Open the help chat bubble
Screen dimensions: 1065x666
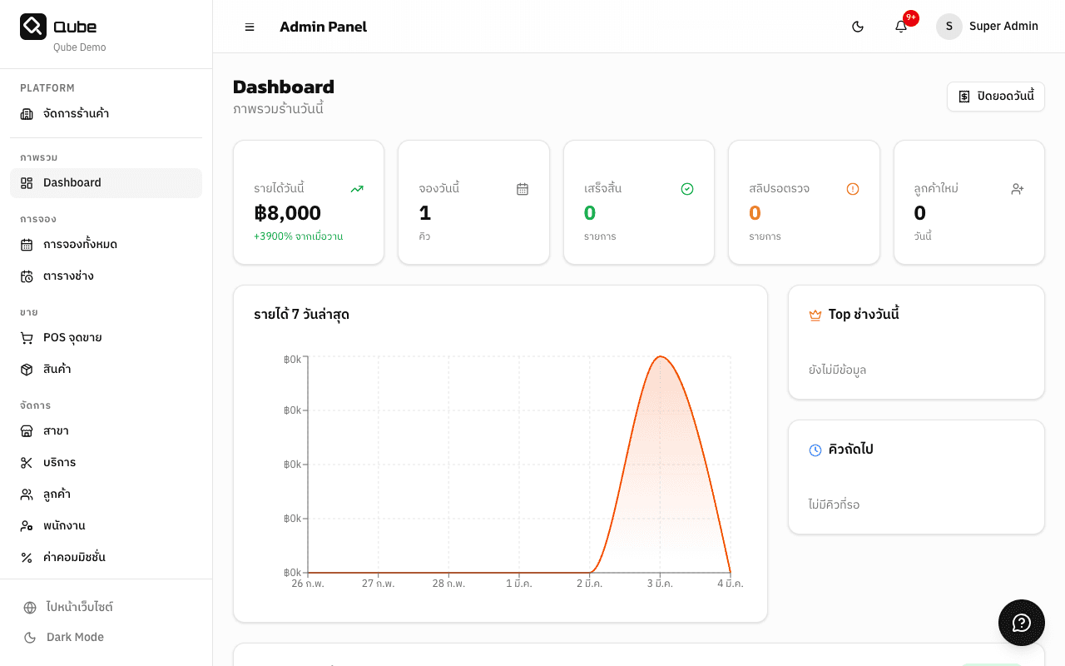[x=1021, y=622]
